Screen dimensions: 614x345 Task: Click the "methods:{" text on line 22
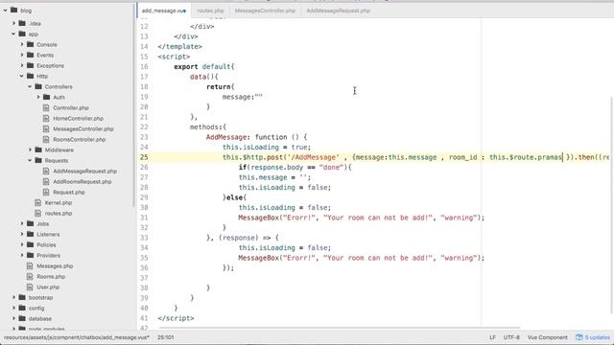(208, 127)
